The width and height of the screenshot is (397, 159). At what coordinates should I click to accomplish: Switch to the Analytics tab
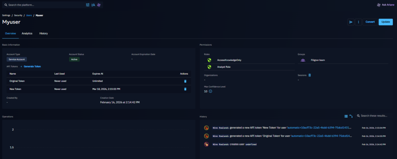[x=27, y=34]
